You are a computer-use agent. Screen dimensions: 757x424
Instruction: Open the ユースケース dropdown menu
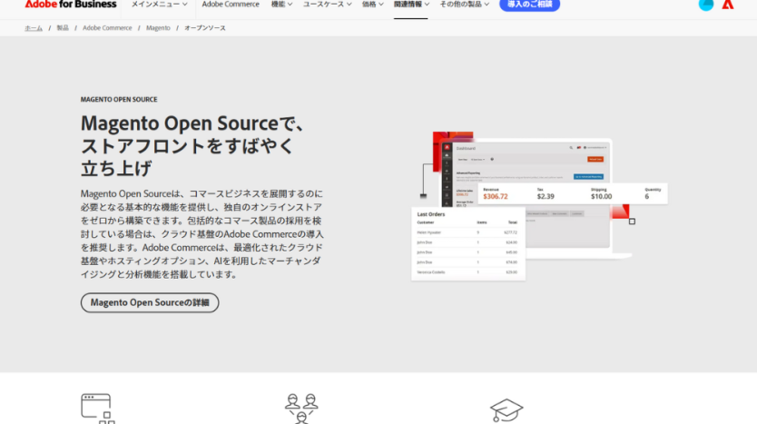pyautogui.click(x=328, y=5)
